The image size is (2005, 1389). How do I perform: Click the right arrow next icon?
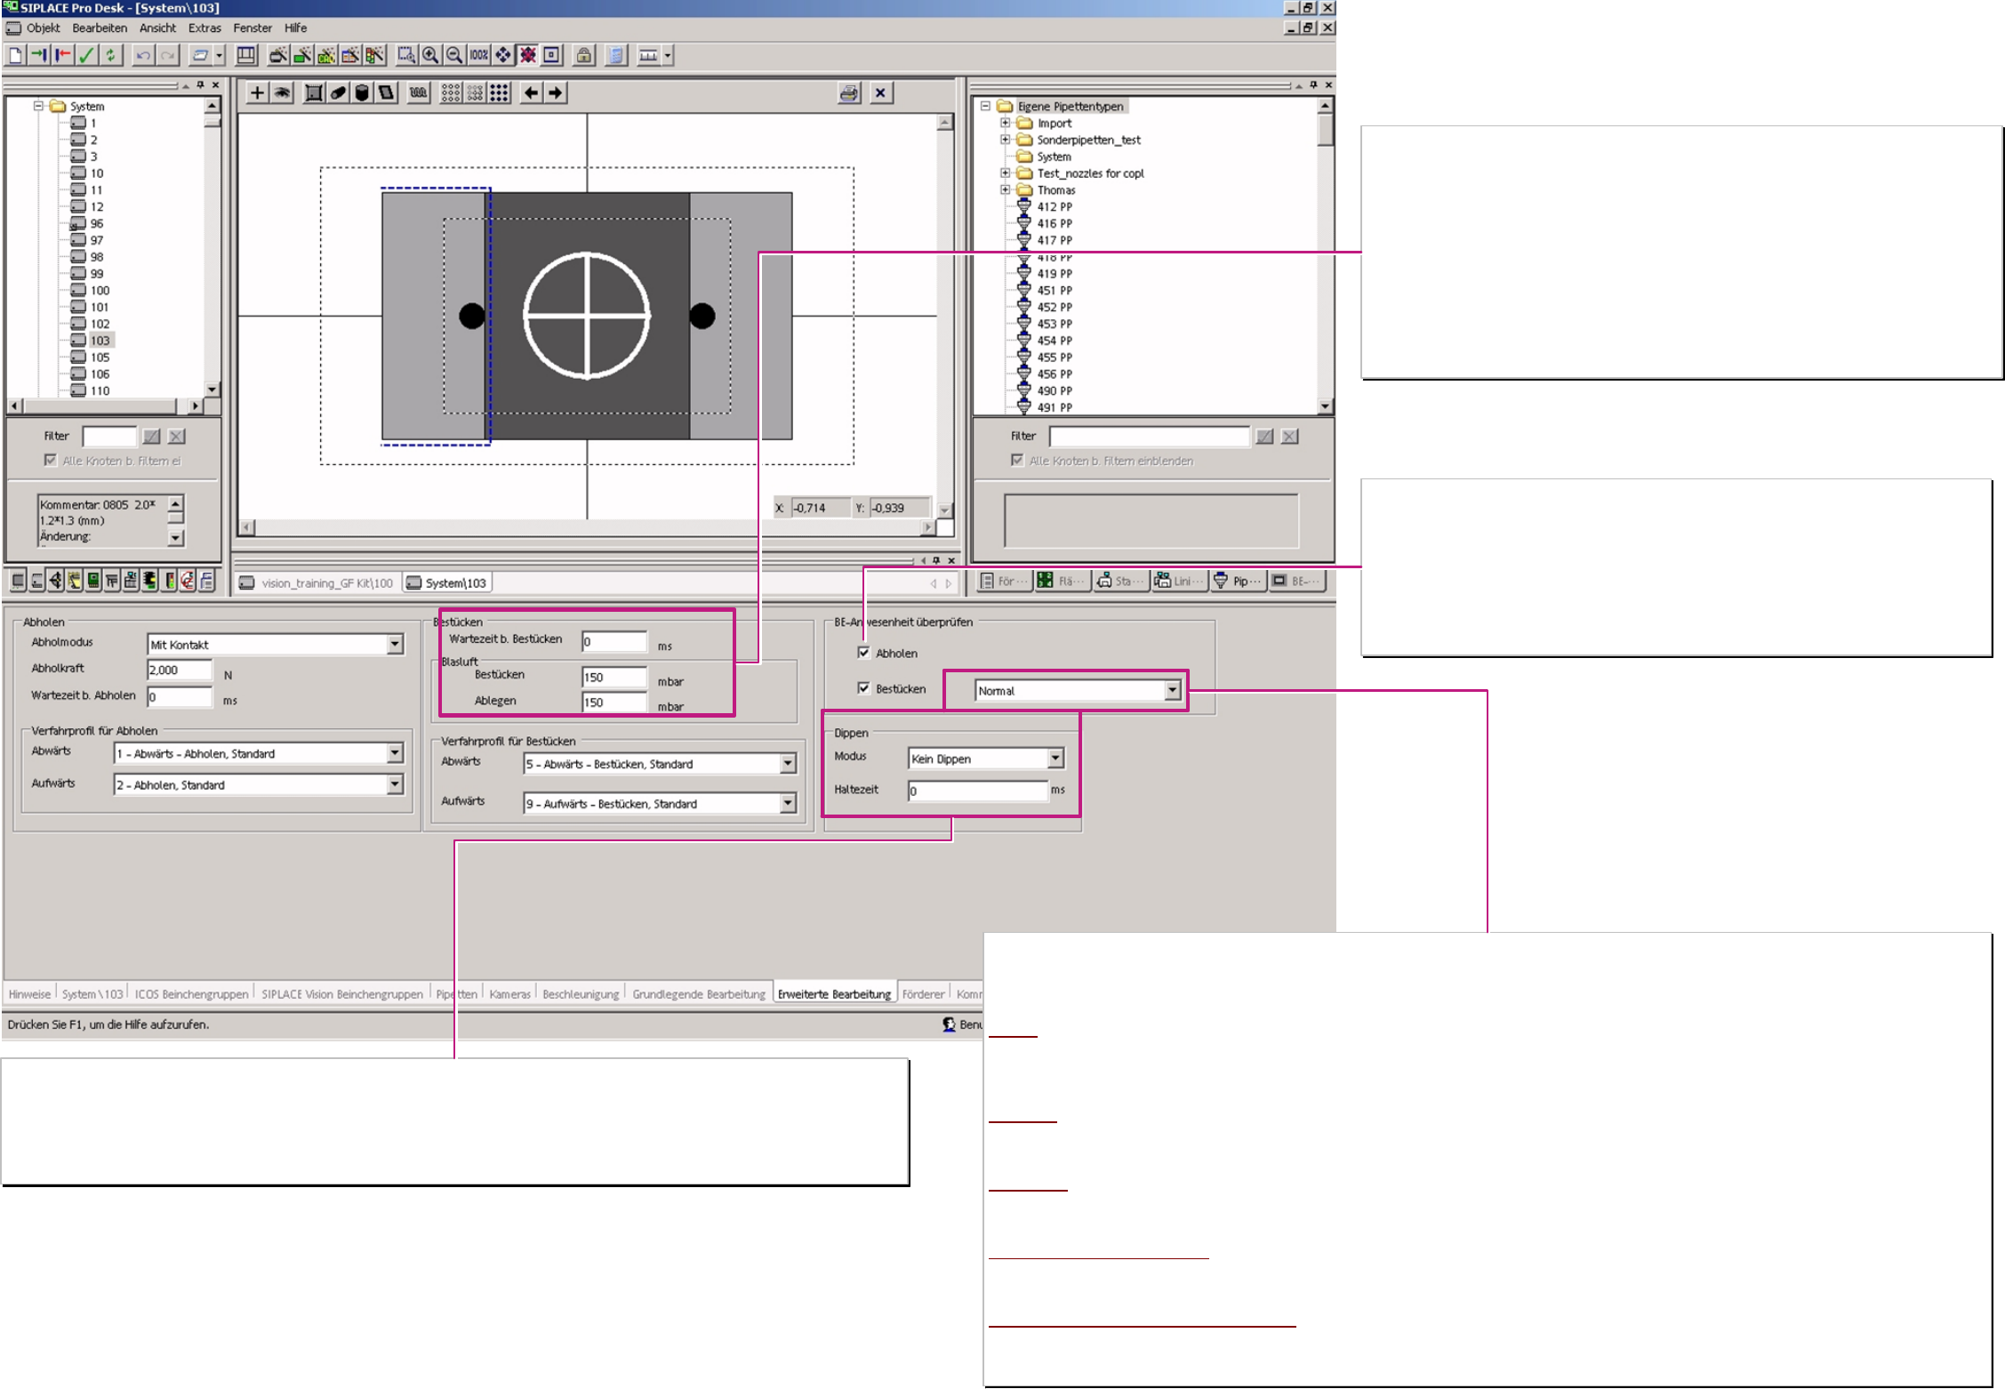tap(556, 92)
